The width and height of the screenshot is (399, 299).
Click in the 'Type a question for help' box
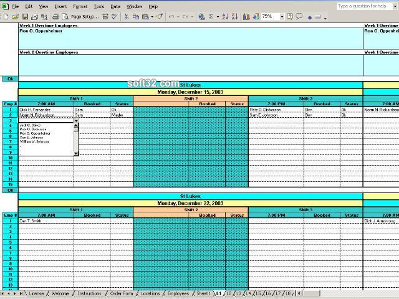(x=364, y=6)
